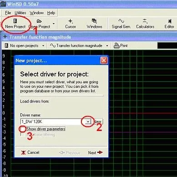177x177 pixels.
Task: Cancel the New project dialog
Action: 30,152
